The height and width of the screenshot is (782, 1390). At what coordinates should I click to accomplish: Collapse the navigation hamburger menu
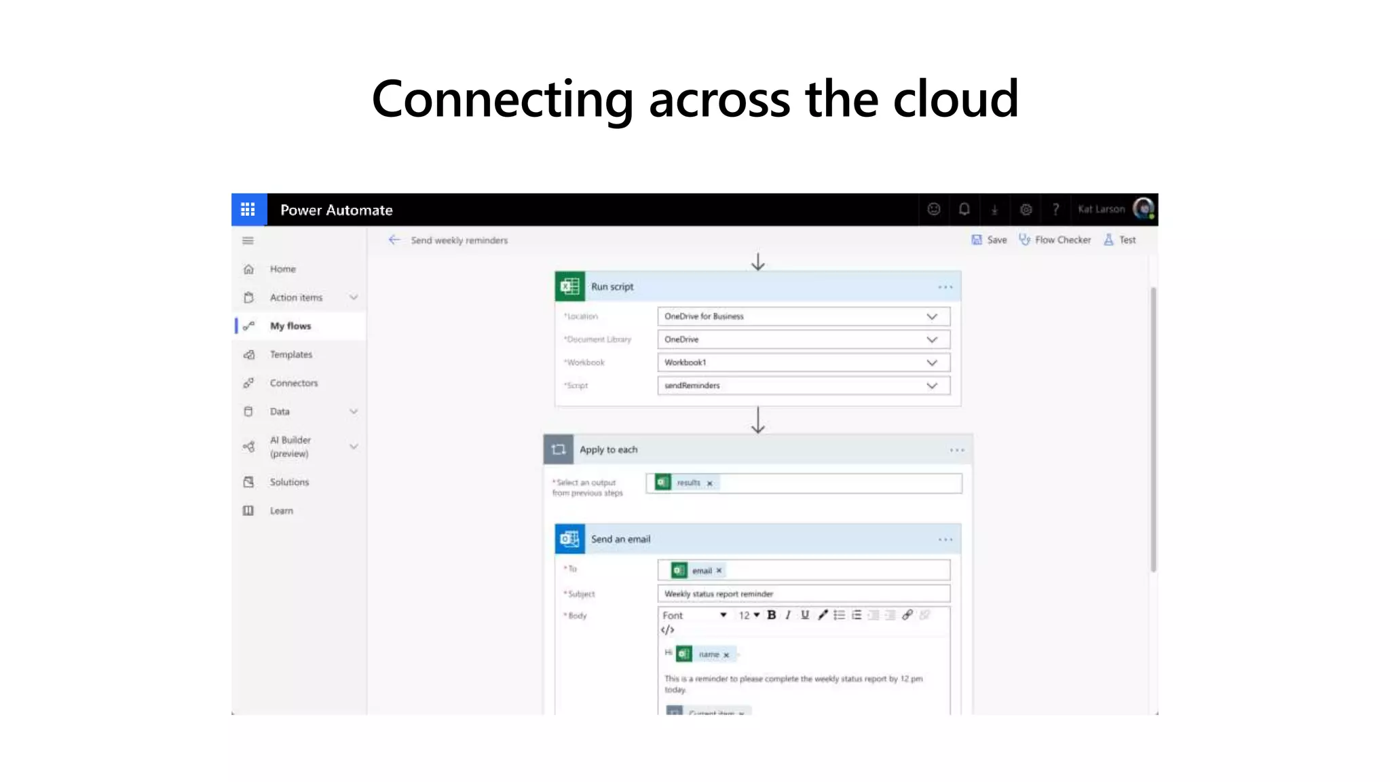248,241
